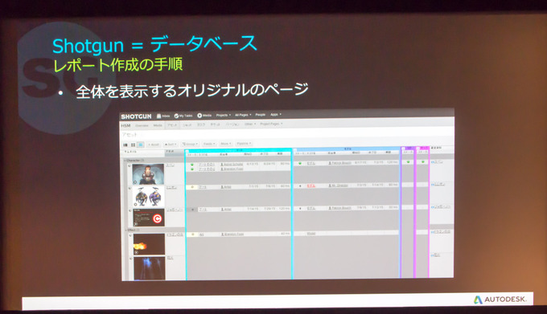Click the HSM project name
This screenshot has width=547, height=314.
tap(125, 125)
